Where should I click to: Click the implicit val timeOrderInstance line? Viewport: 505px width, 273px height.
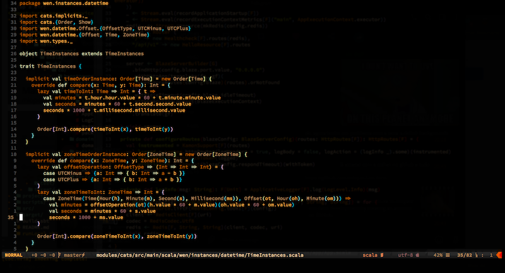pos(119,78)
